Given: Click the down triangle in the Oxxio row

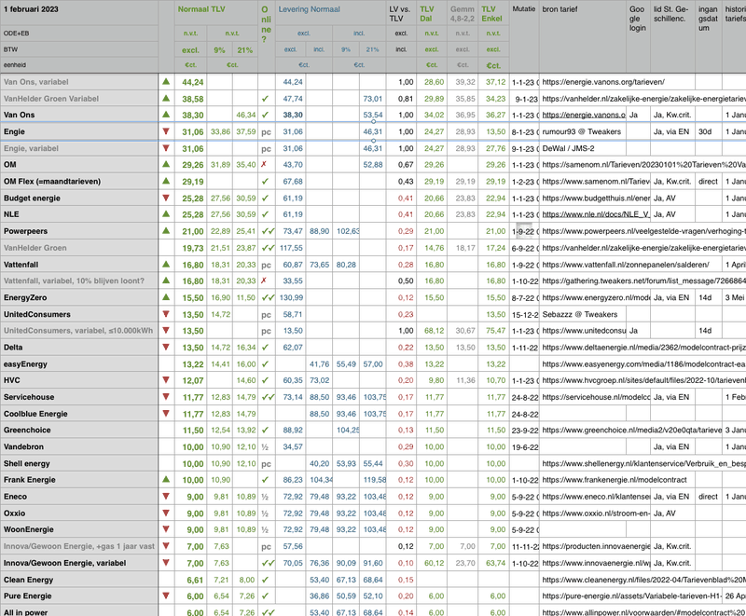Looking at the screenshot, I should (x=166, y=513).
